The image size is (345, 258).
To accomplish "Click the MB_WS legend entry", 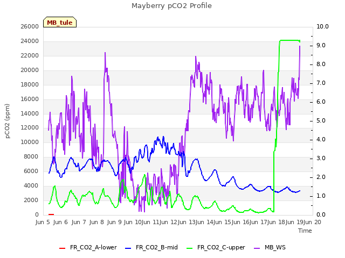I will [270, 247].
